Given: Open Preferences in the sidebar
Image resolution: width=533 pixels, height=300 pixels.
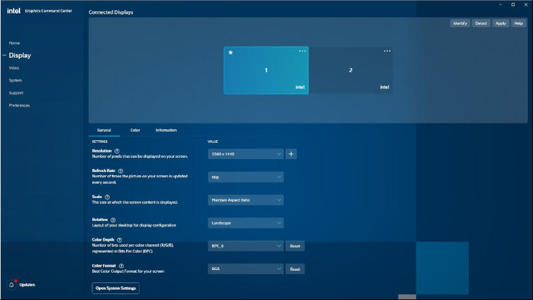Looking at the screenshot, I should click(x=19, y=105).
